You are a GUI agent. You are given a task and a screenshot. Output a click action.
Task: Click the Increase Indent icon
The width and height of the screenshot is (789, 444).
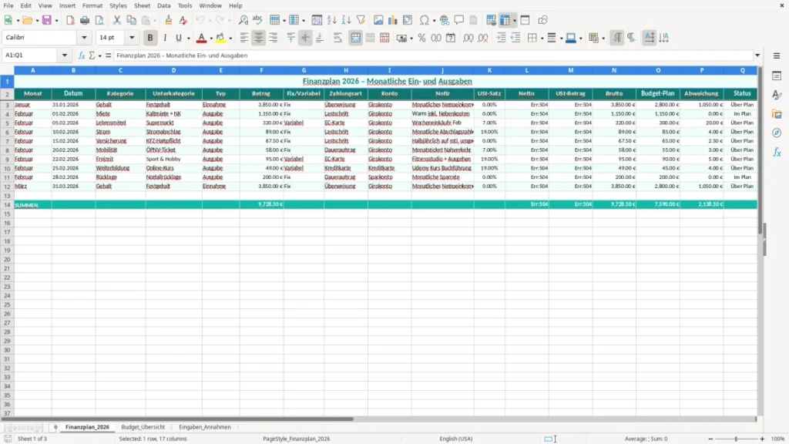pos(501,38)
